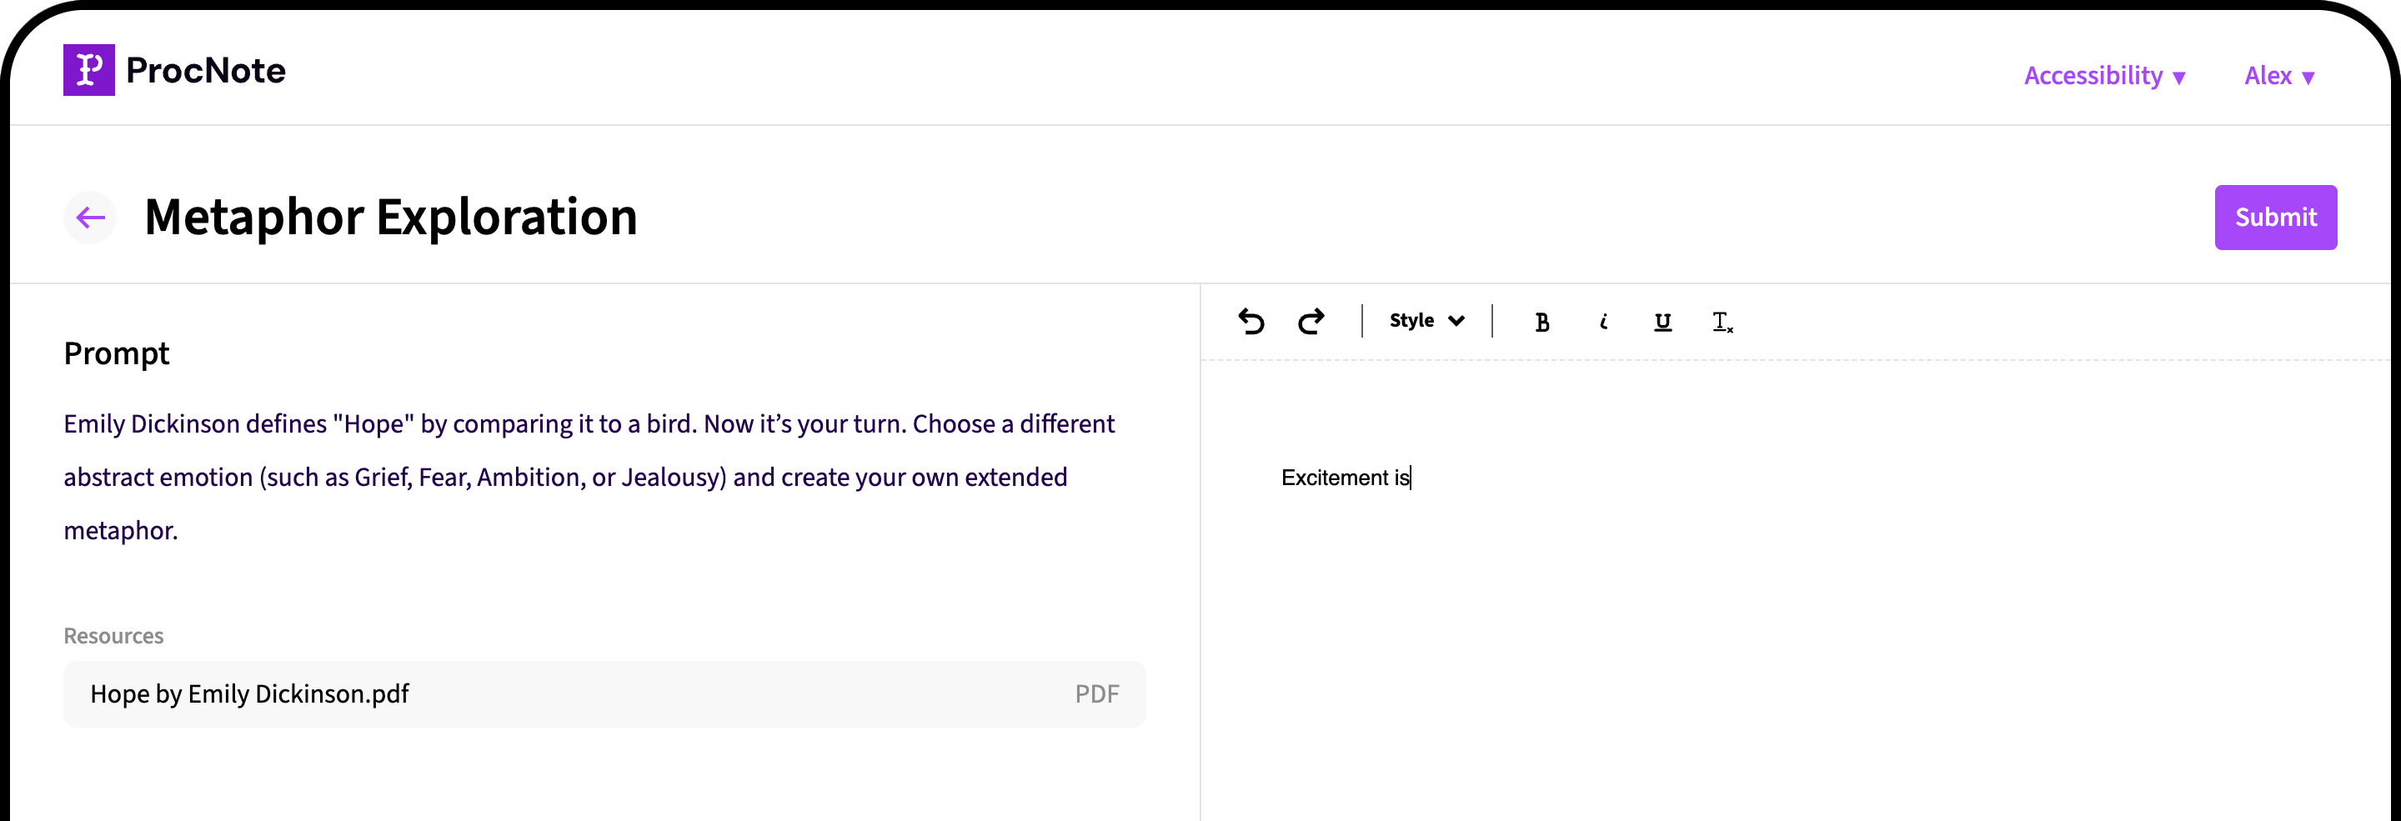Screen dimensions: 2401x821
Task: Open the Style dropdown
Action: click(x=1424, y=321)
